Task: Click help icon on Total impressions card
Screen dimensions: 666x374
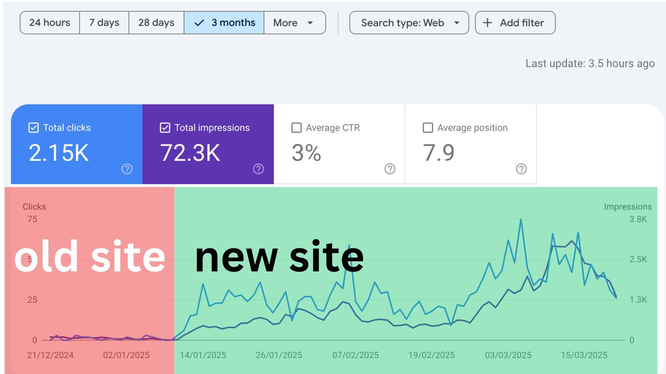Action: tap(258, 169)
